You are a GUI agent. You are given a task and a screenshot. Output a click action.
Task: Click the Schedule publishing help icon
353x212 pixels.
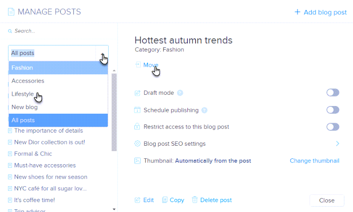[x=205, y=110]
